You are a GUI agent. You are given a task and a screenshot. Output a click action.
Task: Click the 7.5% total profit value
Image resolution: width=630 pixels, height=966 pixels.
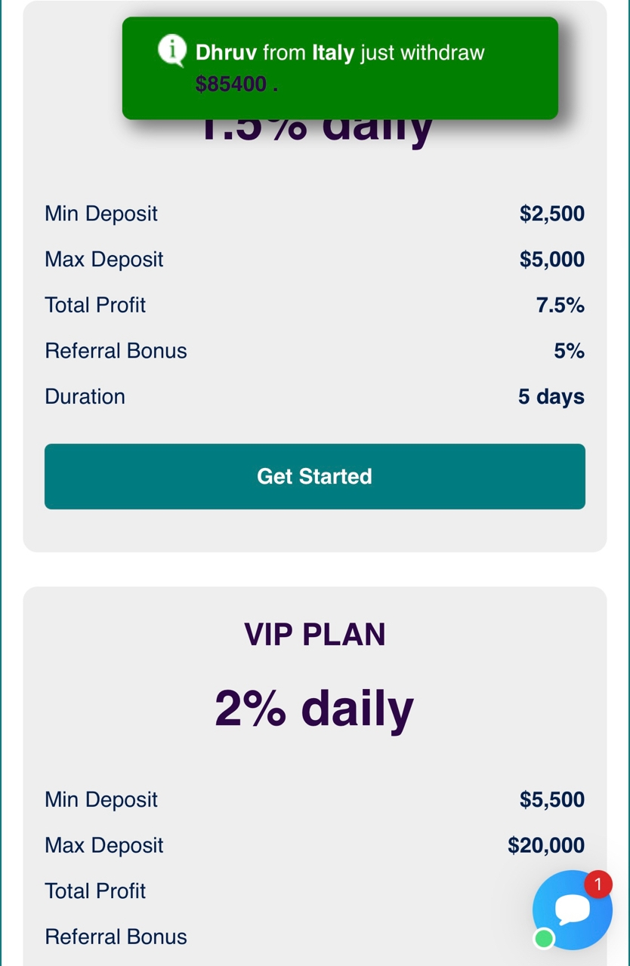pos(560,305)
